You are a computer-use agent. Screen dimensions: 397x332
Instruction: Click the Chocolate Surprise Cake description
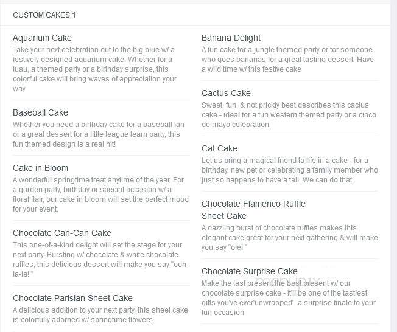289,298
